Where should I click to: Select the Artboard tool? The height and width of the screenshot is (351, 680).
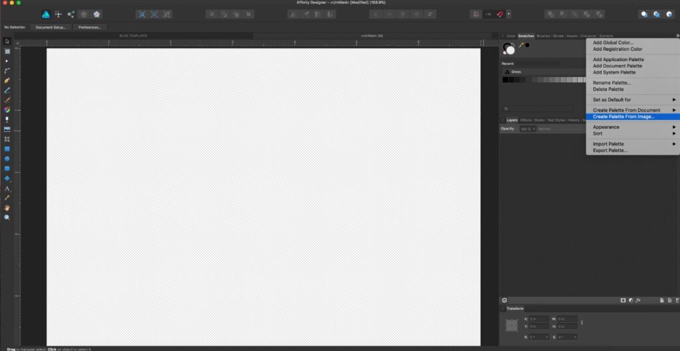[7, 51]
